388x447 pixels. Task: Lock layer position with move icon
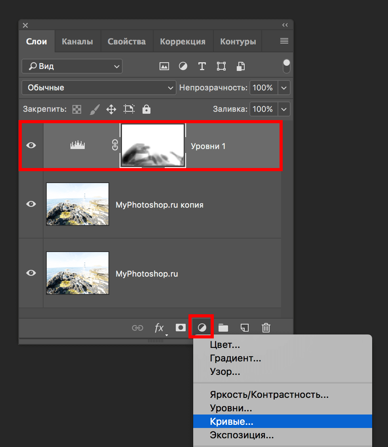(x=111, y=109)
